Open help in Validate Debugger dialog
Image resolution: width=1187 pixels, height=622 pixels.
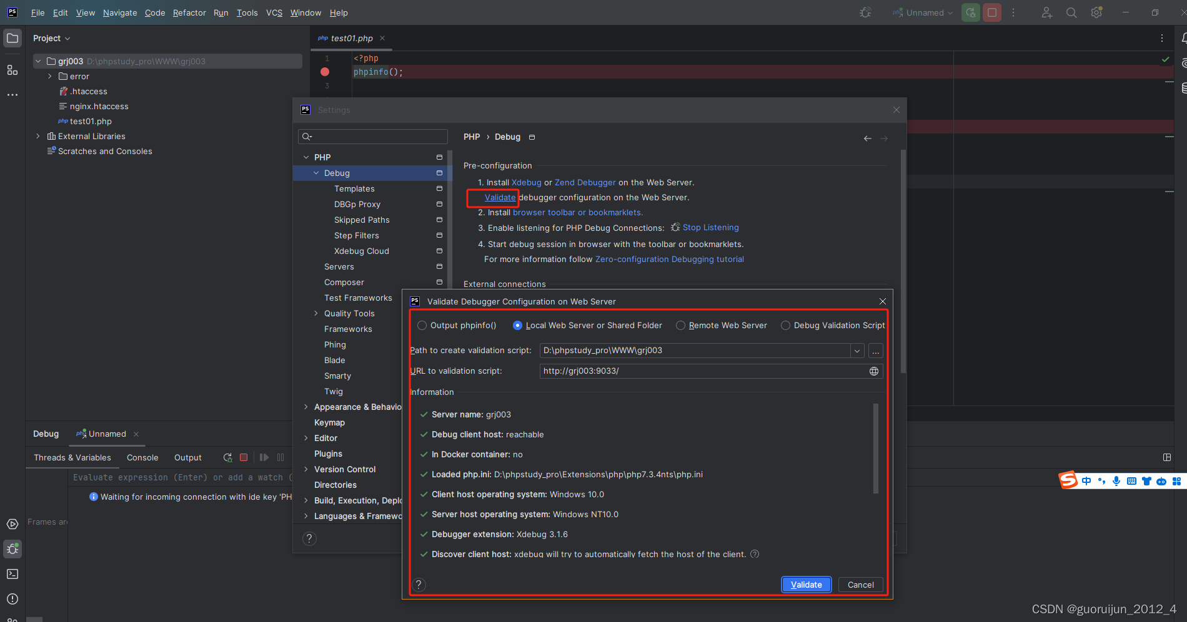[x=419, y=585]
